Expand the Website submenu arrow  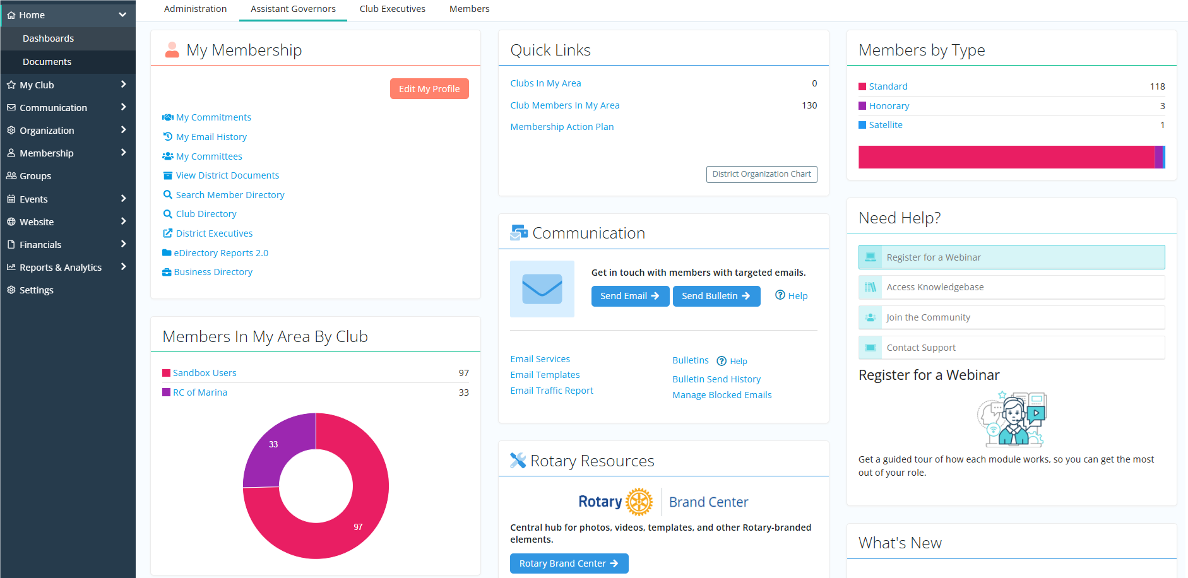(x=123, y=221)
